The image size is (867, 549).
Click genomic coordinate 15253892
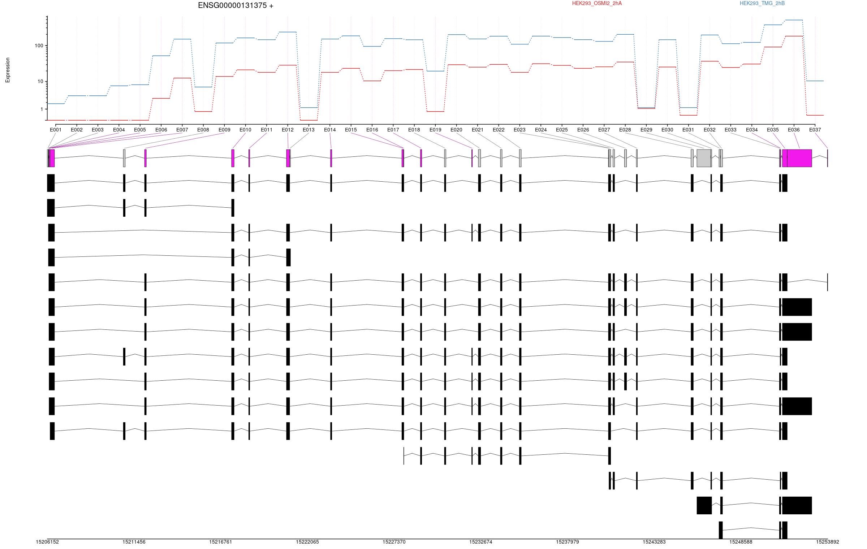pyautogui.click(x=828, y=542)
